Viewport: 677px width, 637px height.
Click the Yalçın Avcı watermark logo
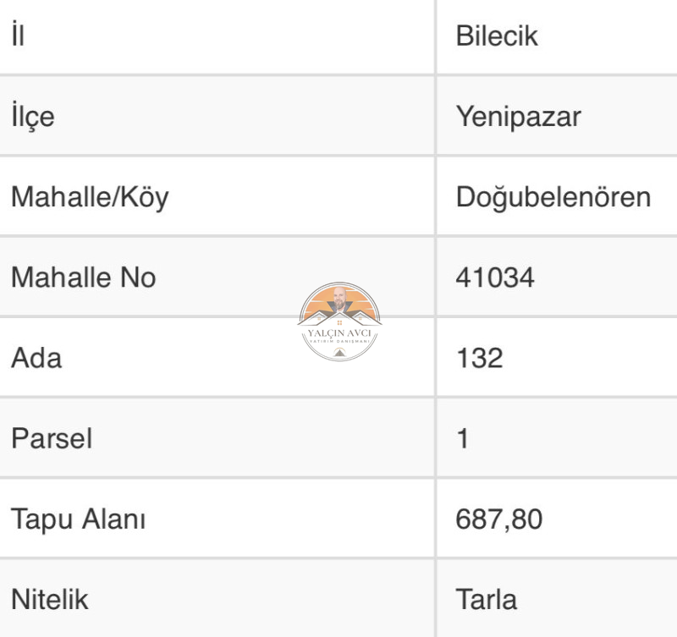pos(339,321)
